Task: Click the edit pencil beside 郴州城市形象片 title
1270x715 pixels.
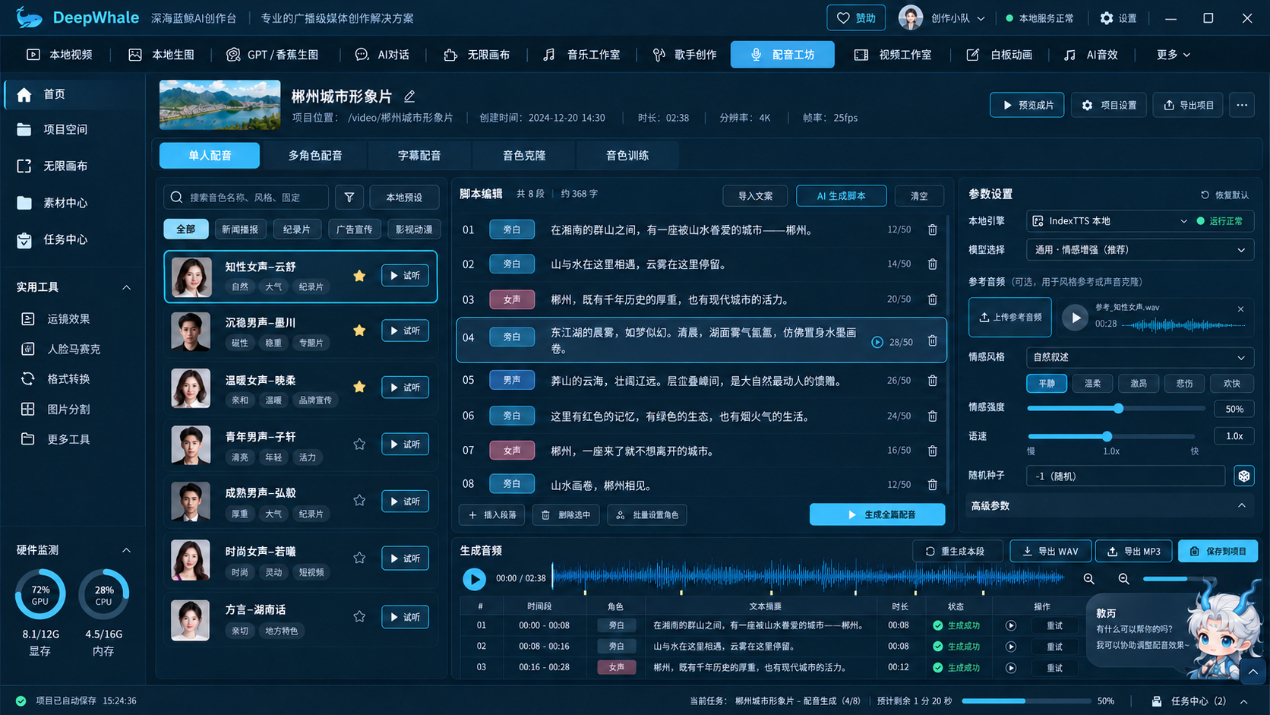Action: coord(409,96)
